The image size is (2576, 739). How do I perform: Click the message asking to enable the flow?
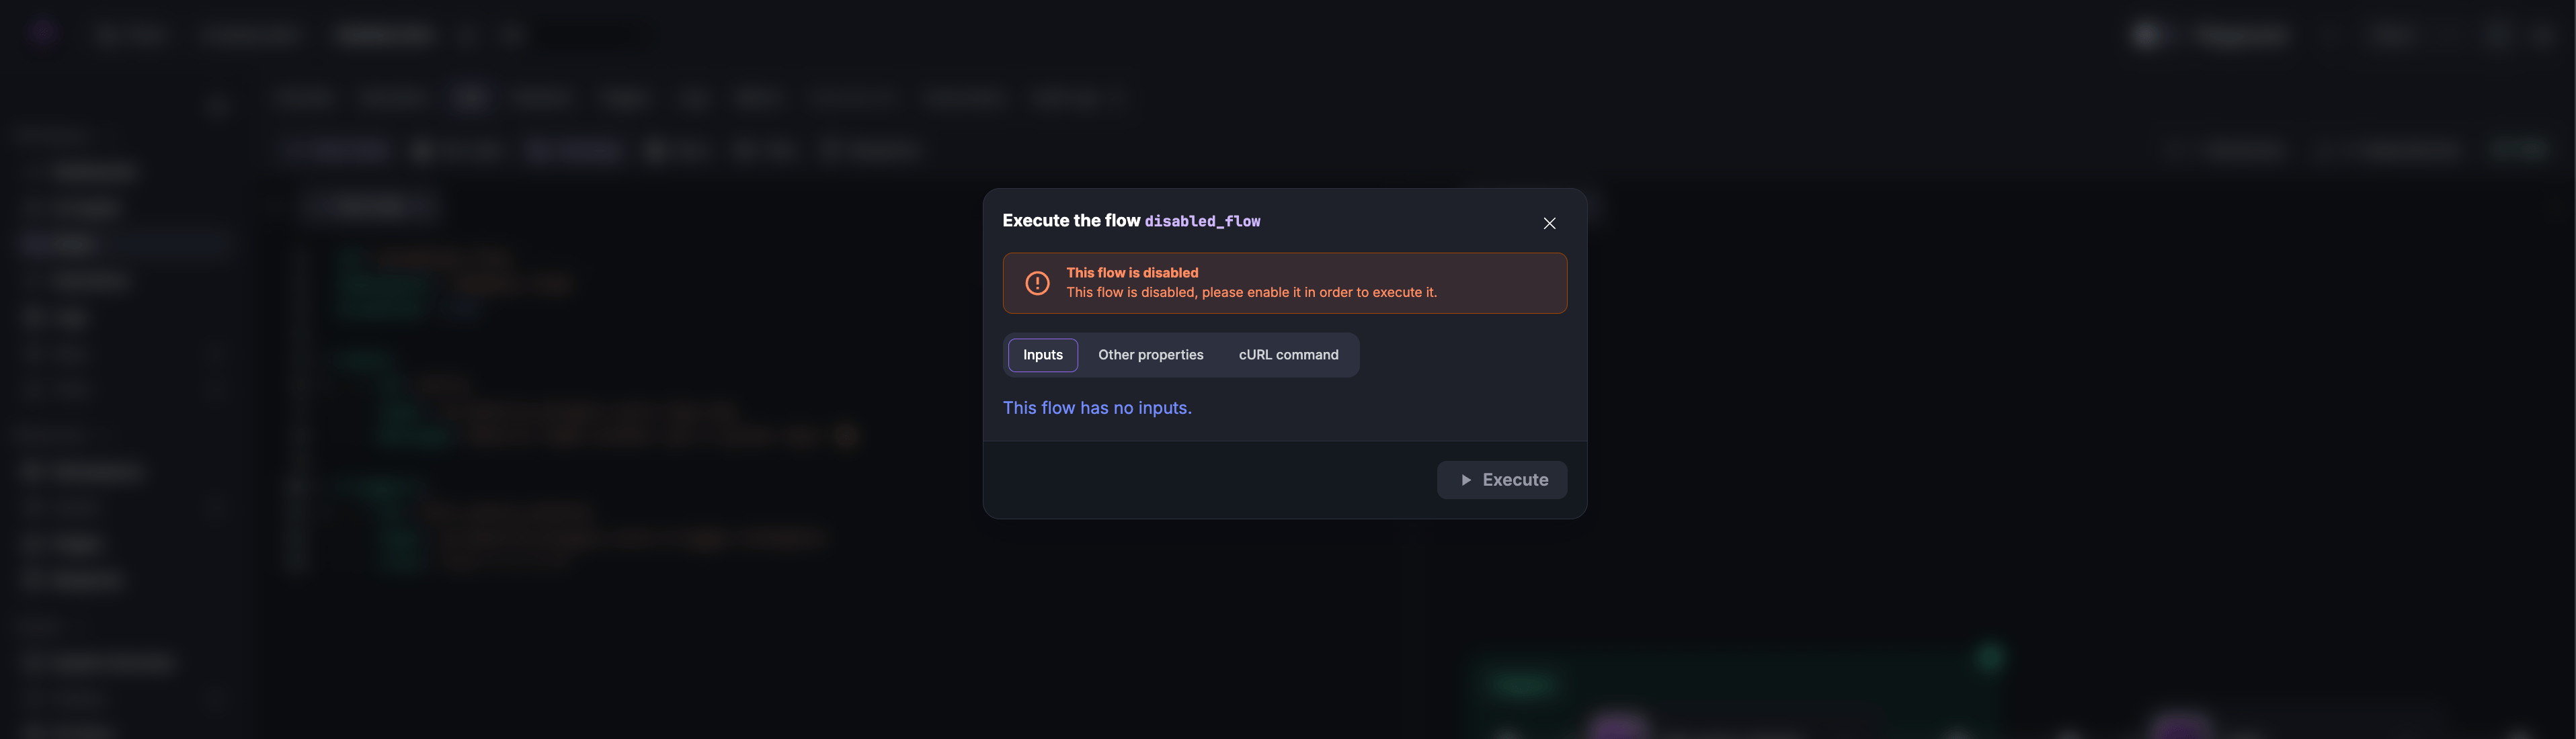tap(1251, 292)
